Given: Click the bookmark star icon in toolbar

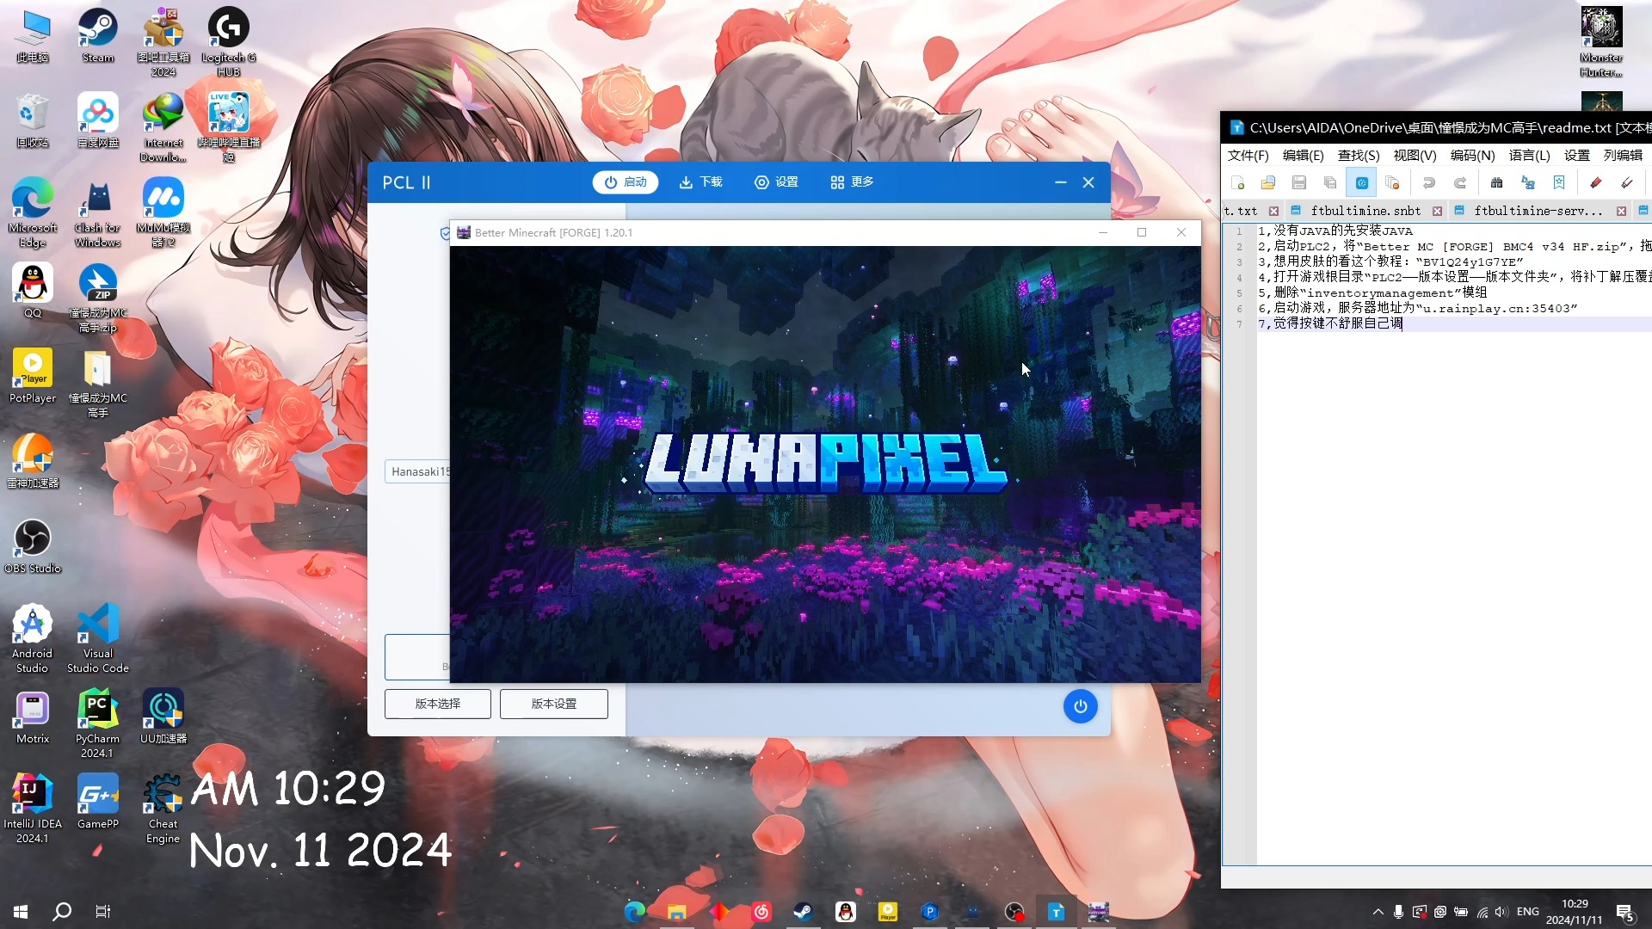Looking at the screenshot, I should click(1558, 182).
